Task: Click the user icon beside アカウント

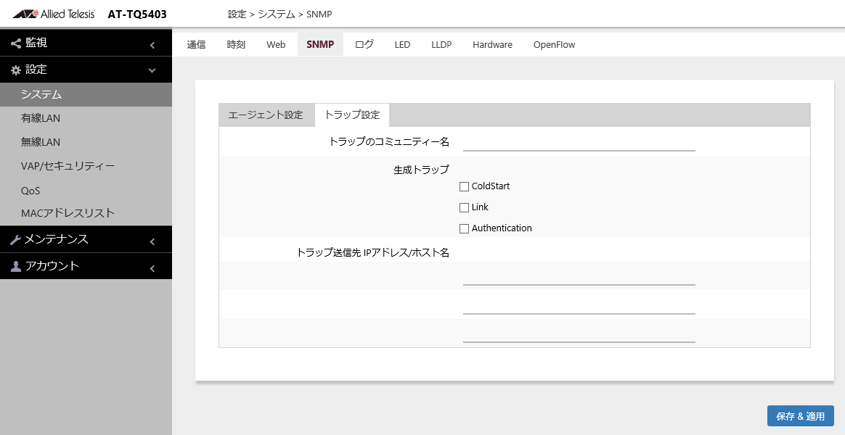Action: click(x=16, y=267)
